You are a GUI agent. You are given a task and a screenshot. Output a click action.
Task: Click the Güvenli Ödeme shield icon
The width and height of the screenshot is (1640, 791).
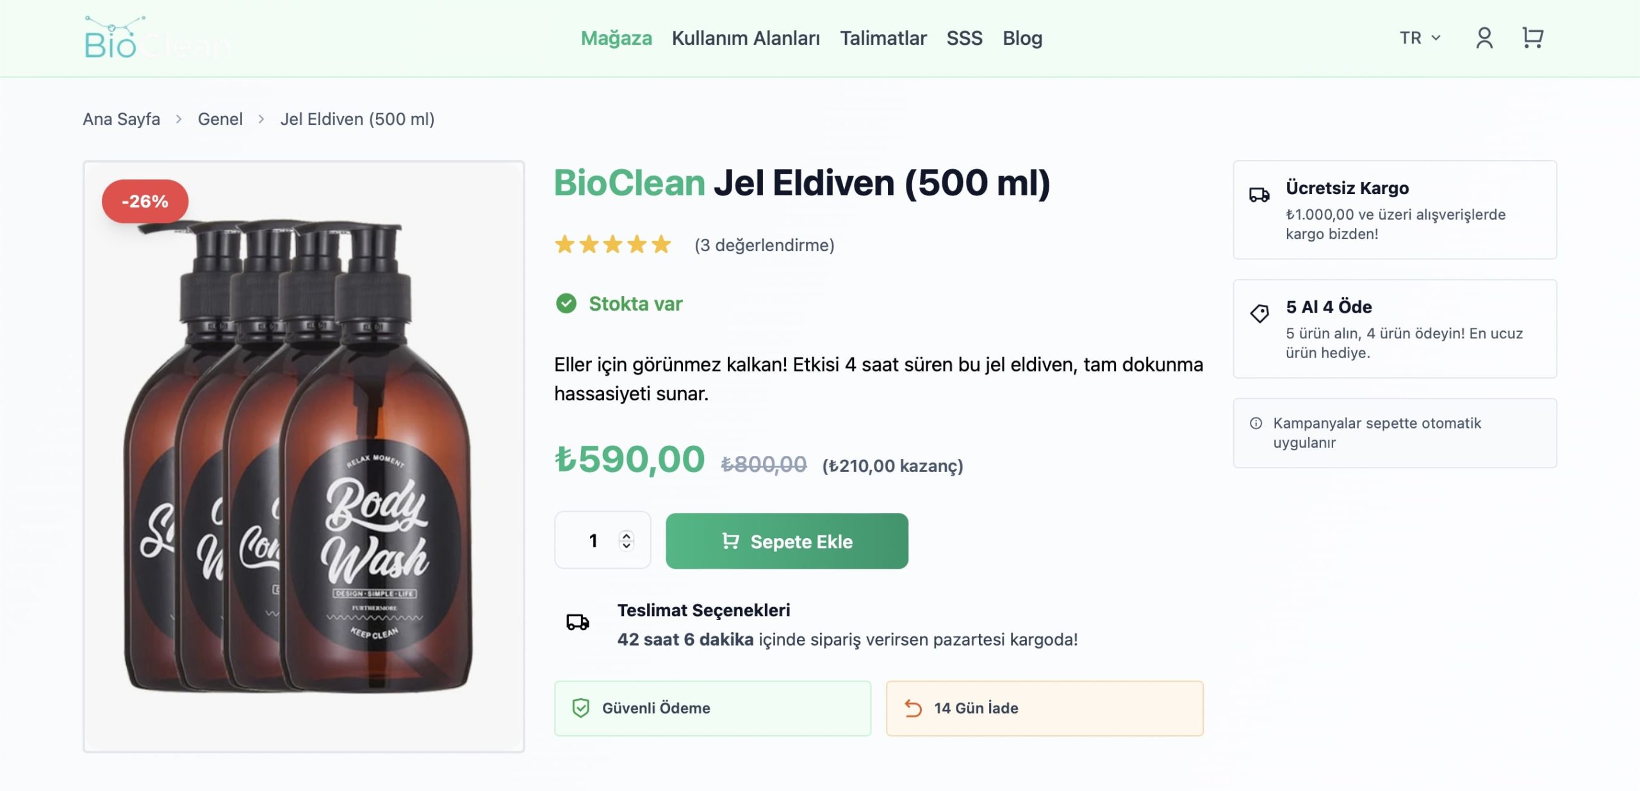coord(580,708)
